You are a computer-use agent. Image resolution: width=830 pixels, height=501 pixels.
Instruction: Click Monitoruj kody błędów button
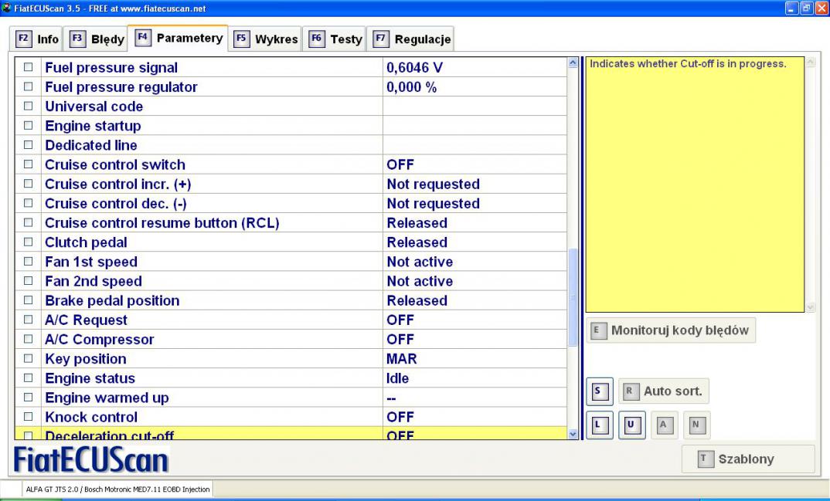pyautogui.click(x=671, y=330)
